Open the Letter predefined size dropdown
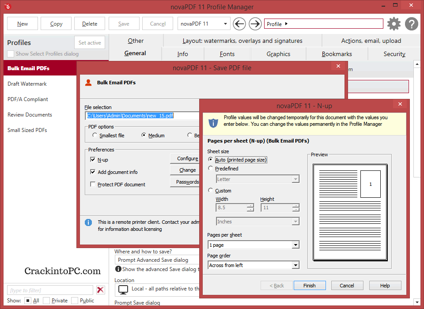The image size is (424, 309). point(257,179)
